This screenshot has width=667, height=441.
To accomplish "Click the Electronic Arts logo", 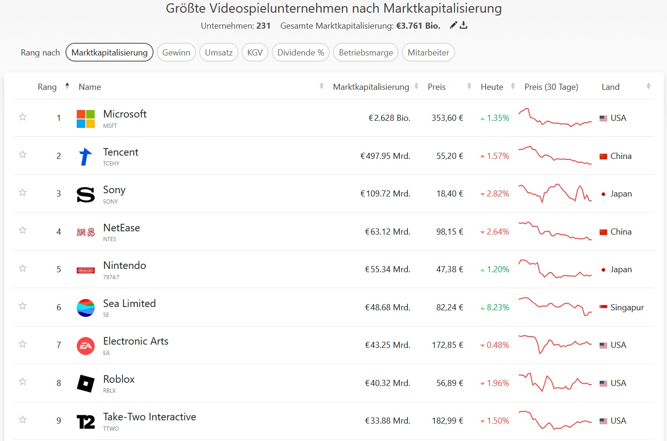I will (86, 346).
